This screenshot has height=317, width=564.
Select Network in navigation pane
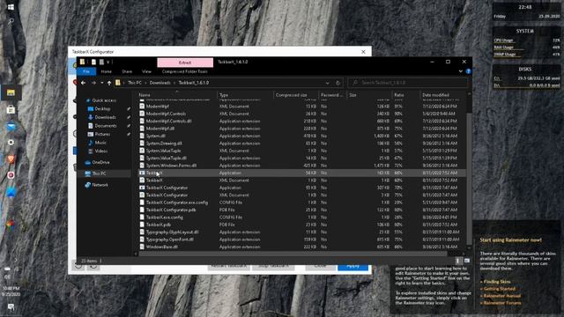100,185
